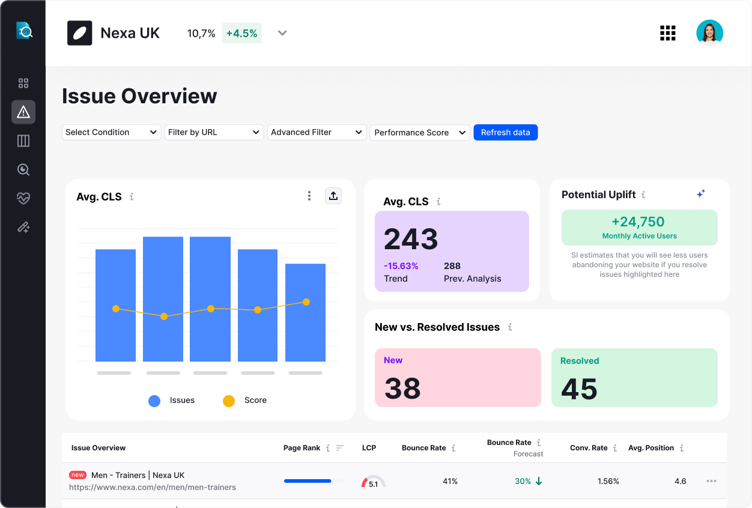Open the Select Condition dropdown

click(111, 132)
